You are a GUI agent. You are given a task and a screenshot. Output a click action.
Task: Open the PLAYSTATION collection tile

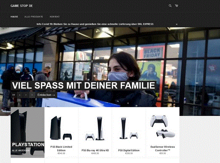[27, 132]
